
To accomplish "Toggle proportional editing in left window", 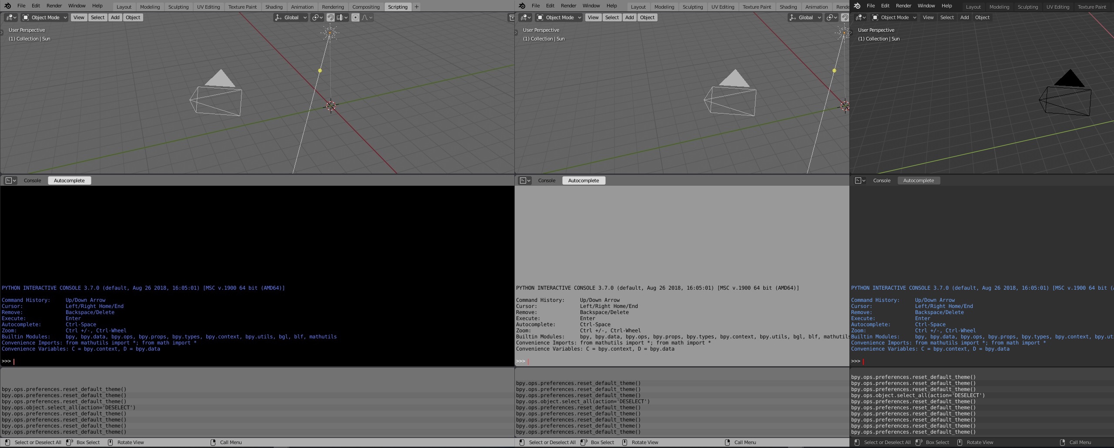I will [x=356, y=17].
